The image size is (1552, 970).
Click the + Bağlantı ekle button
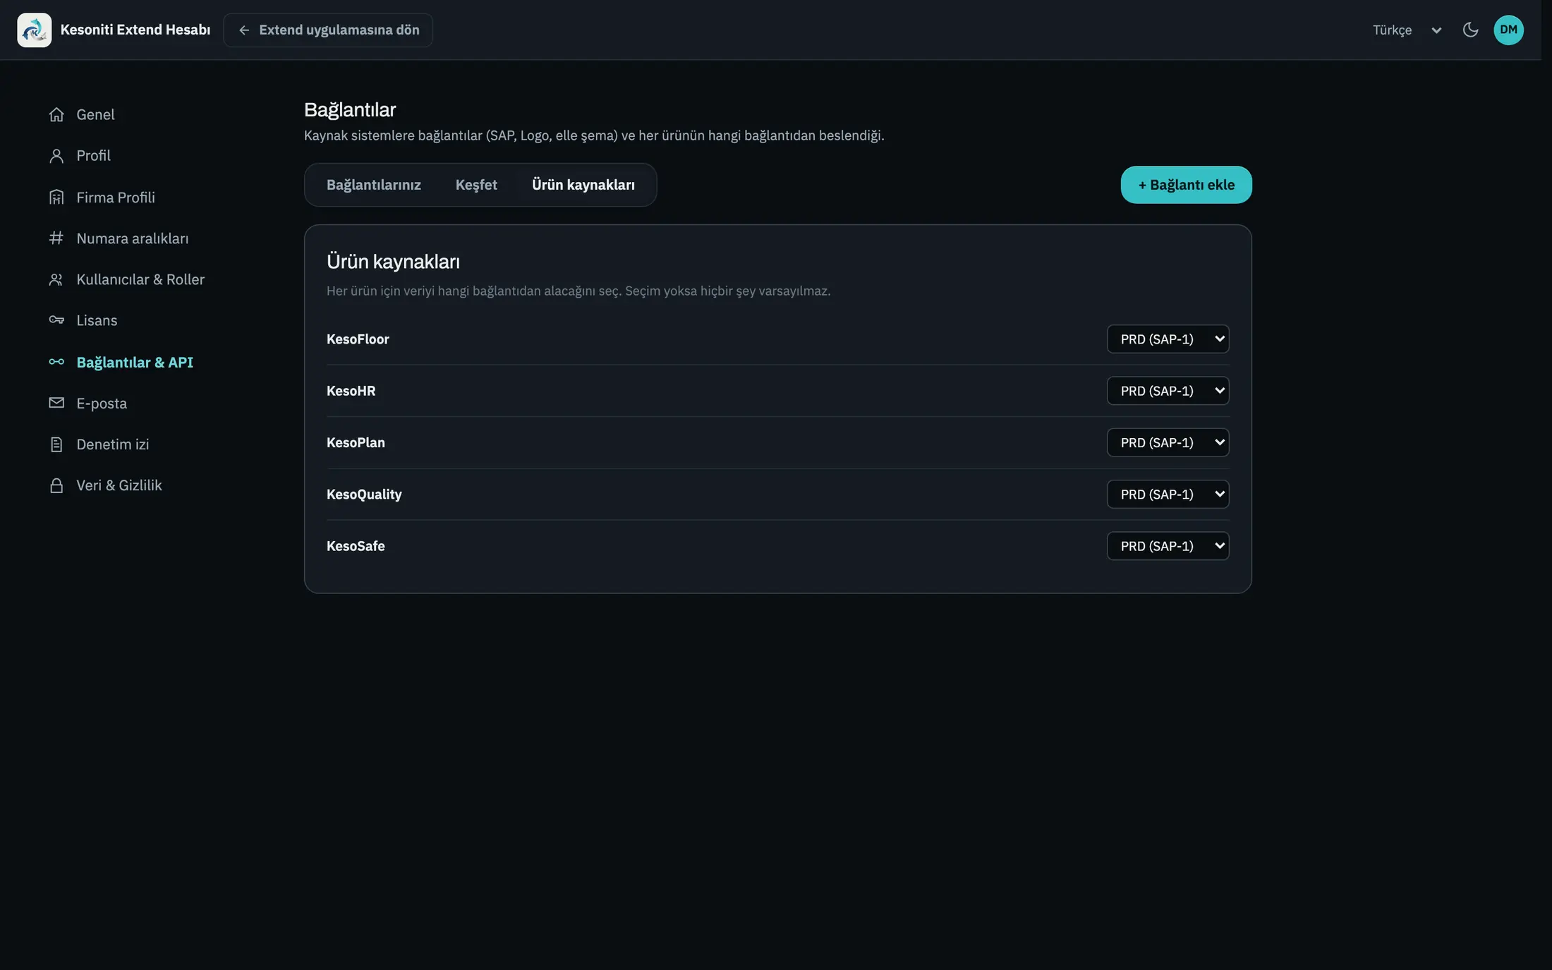[x=1186, y=185]
